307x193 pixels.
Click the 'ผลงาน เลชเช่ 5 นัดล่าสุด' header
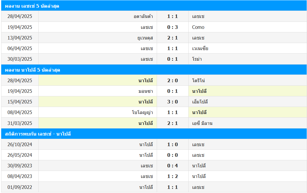coord(154,6)
